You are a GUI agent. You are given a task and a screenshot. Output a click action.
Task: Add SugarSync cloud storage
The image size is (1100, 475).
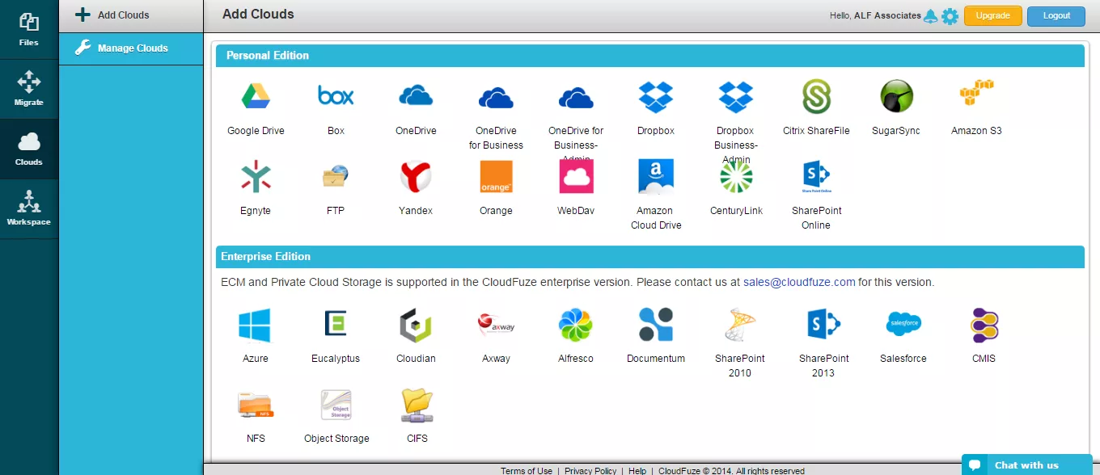click(896, 97)
